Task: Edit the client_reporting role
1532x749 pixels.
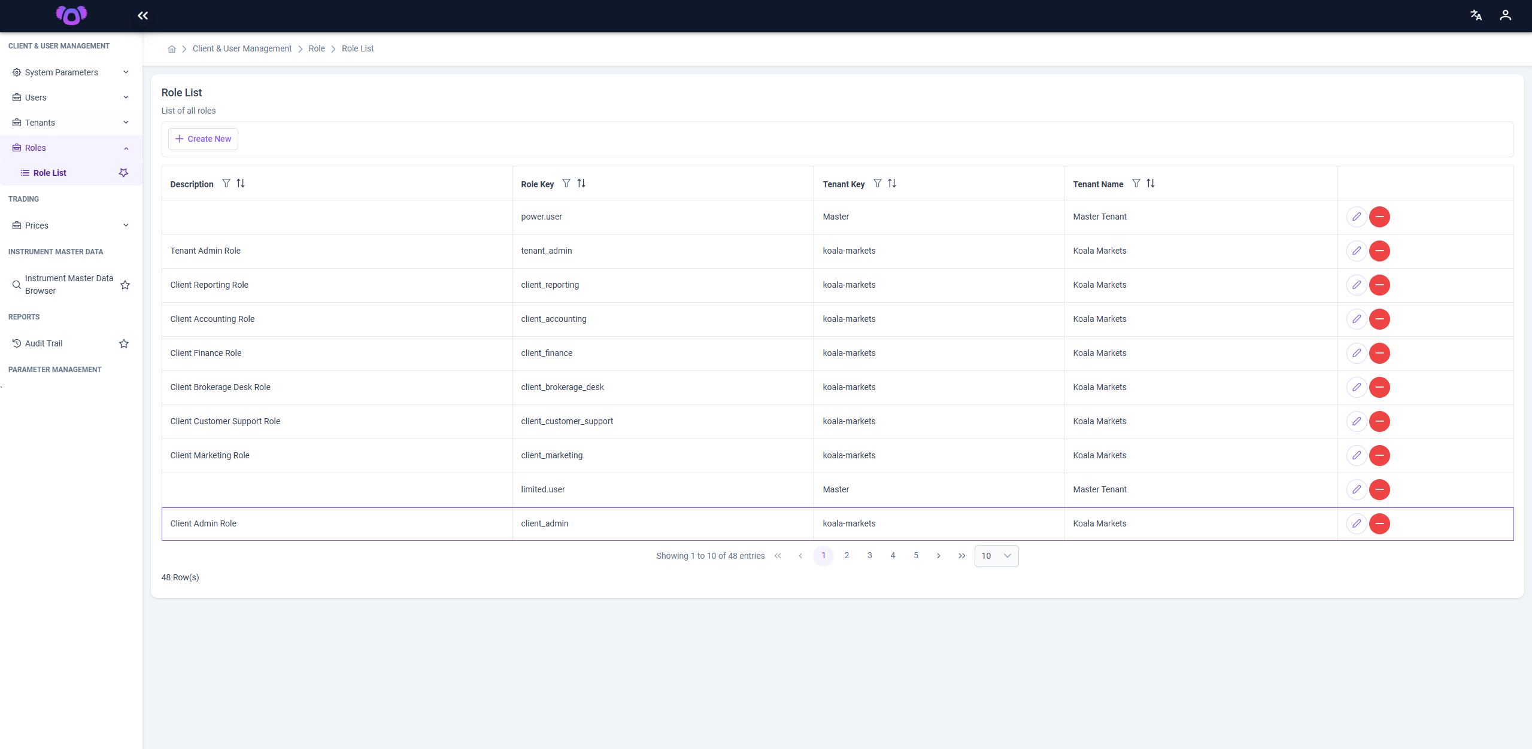Action: [x=1357, y=285]
